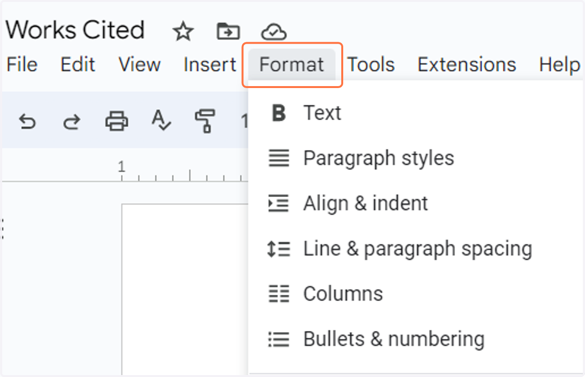Open the Align & indent submenu
The height and width of the screenshot is (377, 585).
(x=417, y=203)
